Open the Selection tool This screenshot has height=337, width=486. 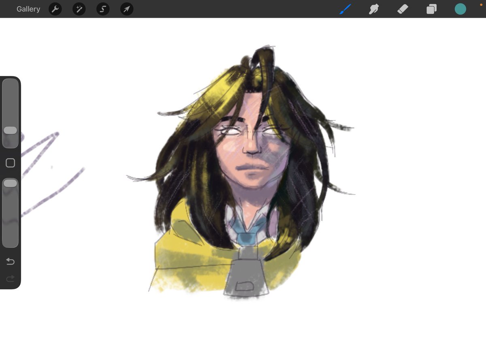pos(103,9)
